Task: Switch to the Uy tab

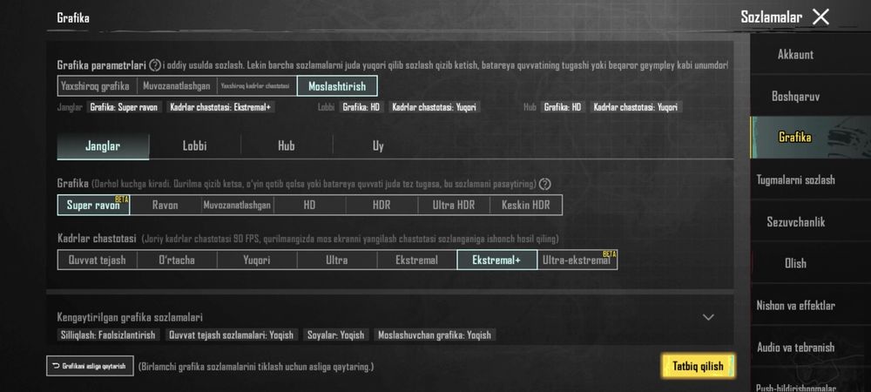Action: tap(378, 146)
